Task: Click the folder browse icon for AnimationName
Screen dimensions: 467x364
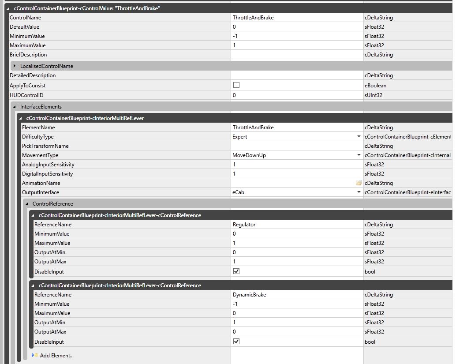Action: (x=359, y=183)
